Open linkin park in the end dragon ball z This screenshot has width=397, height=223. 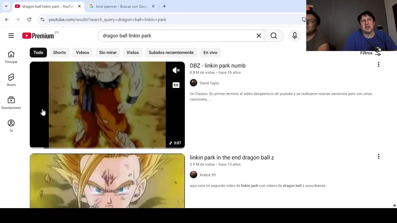[232, 158]
